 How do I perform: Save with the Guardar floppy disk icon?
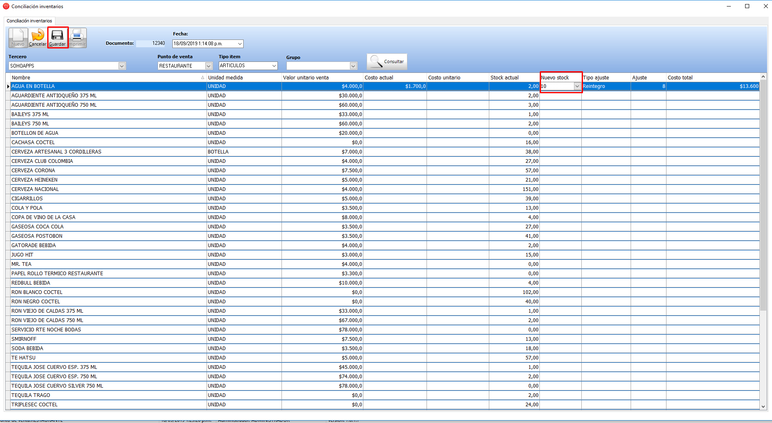(57, 36)
